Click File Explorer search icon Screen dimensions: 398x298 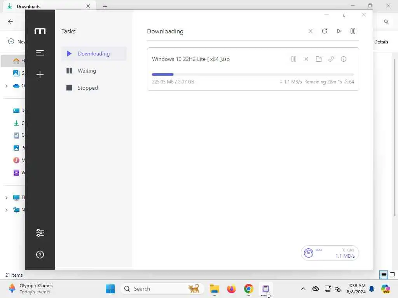coord(386,22)
